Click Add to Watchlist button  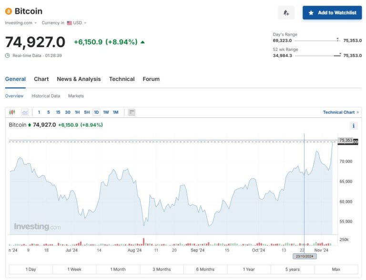pos(332,13)
